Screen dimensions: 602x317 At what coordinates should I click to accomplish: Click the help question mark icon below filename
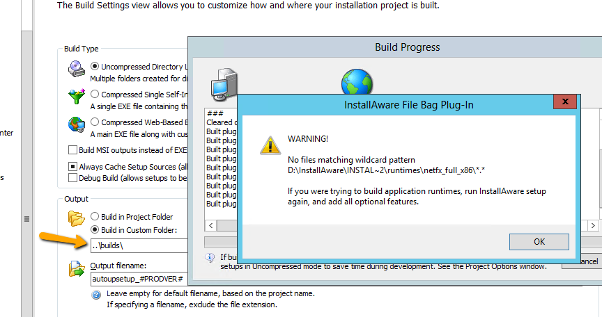pyautogui.click(x=96, y=295)
